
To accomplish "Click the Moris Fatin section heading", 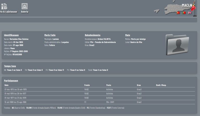I will 50,35.
